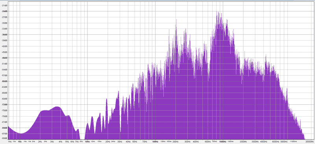Click the 1000Hz frequency axis label
315x144 pixels.
coord(223,141)
